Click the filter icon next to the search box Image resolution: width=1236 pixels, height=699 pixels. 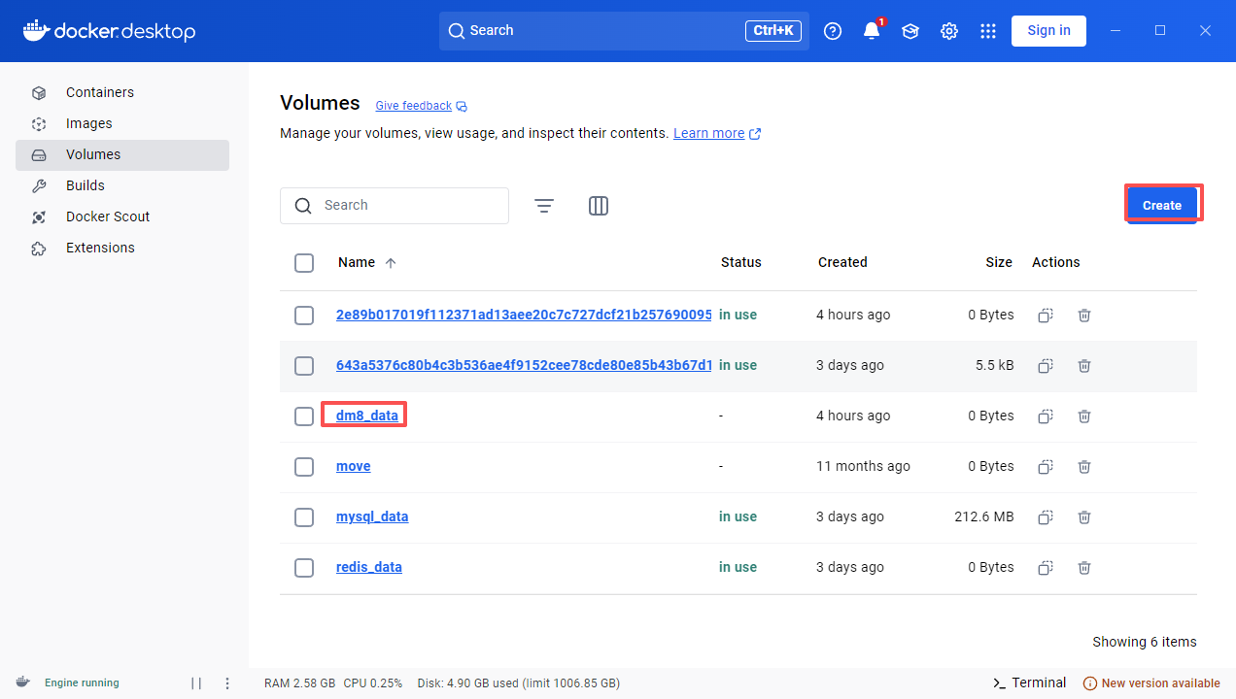544,206
